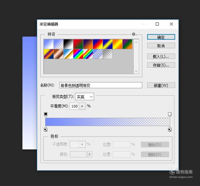Select the blue red yellow gradient preset

pos(98,44)
